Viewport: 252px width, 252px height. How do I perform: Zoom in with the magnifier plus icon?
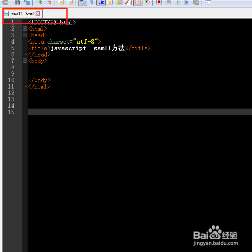[x=39, y=2]
